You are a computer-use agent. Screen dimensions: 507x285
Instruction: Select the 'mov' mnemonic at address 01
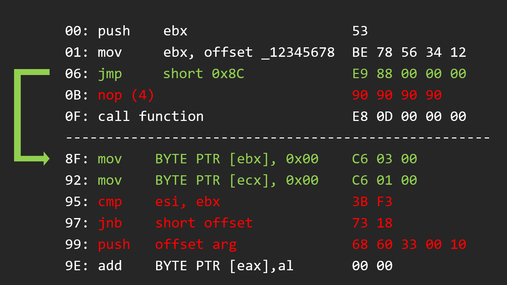pyautogui.click(x=110, y=53)
